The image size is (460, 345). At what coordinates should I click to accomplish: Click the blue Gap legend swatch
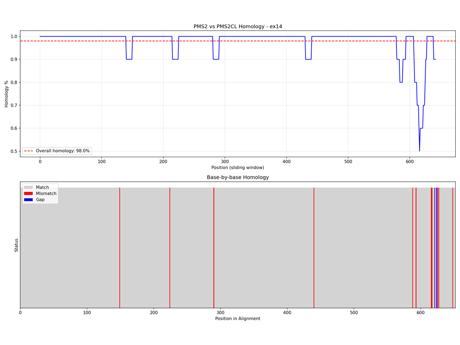tap(28, 199)
